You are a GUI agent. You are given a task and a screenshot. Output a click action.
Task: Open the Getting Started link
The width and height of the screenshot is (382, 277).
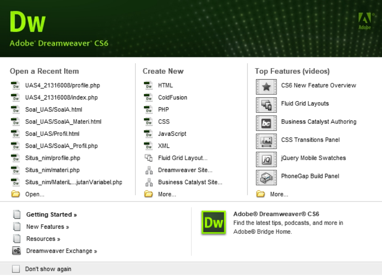click(x=52, y=215)
